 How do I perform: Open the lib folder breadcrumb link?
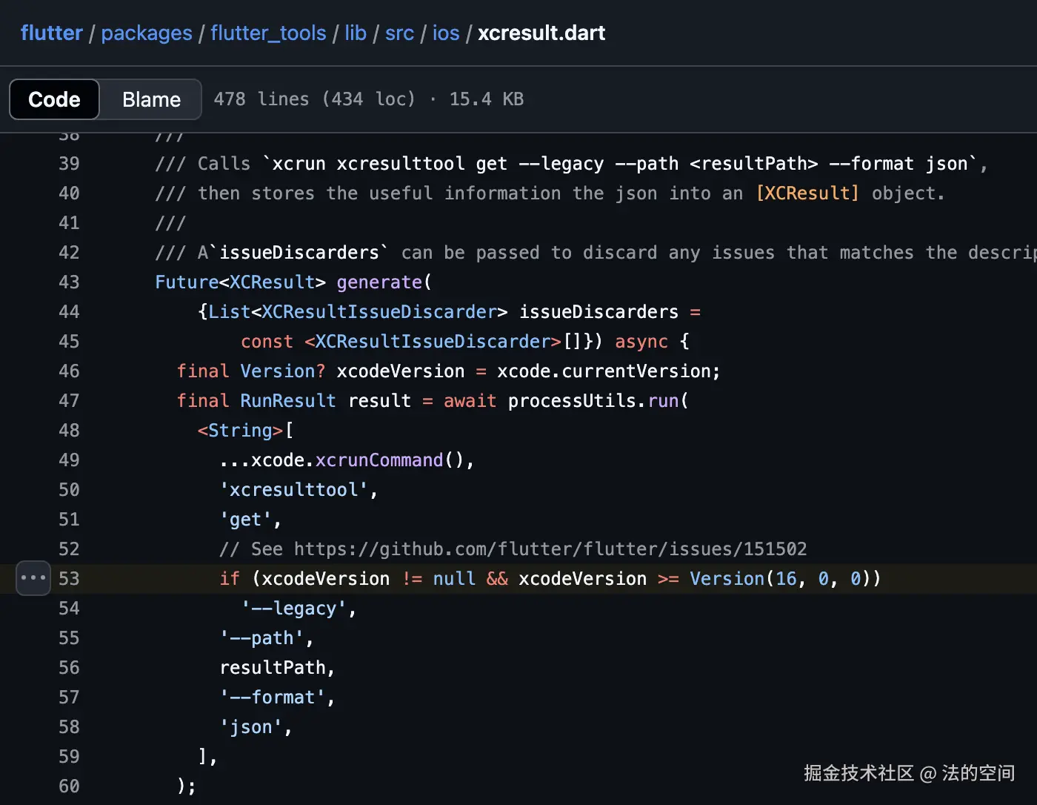tap(356, 33)
